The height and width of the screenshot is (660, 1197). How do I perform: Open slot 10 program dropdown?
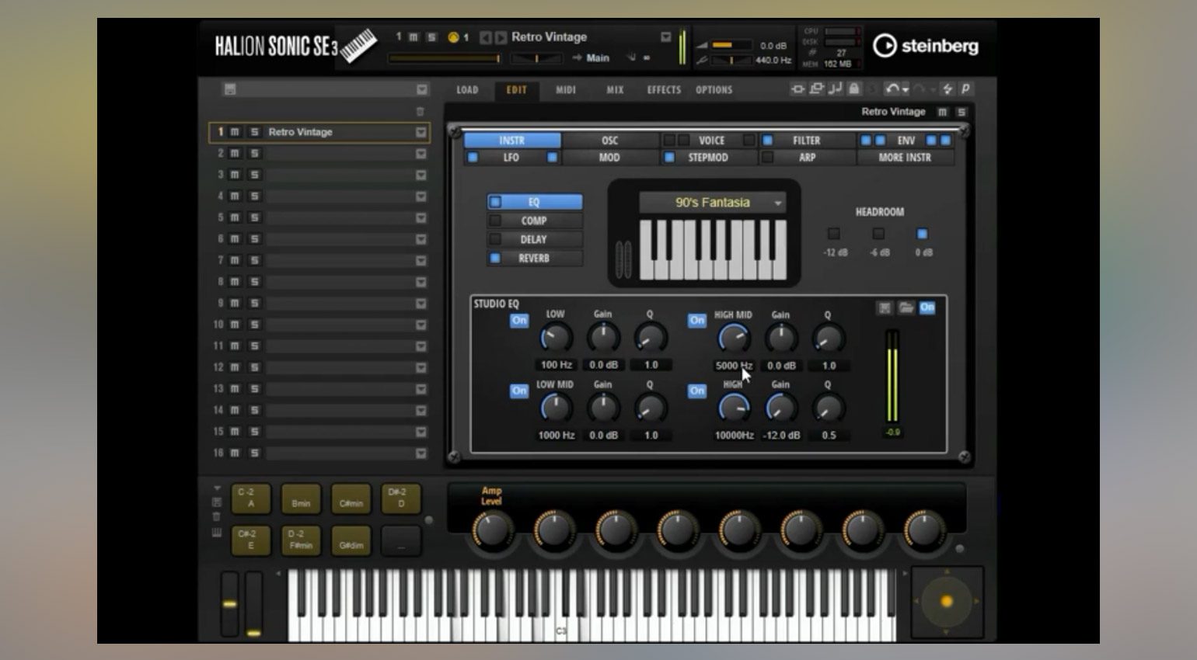pyautogui.click(x=421, y=325)
